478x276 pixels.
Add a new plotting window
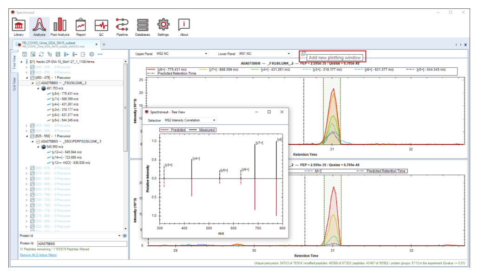point(303,54)
